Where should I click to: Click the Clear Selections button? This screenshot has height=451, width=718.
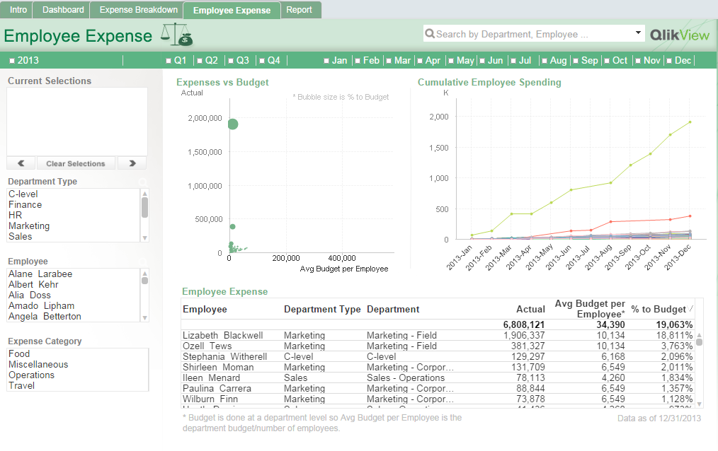(x=76, y=163)
